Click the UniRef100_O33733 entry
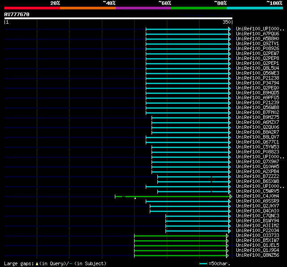The image size is (287, 267). [257, 236]
